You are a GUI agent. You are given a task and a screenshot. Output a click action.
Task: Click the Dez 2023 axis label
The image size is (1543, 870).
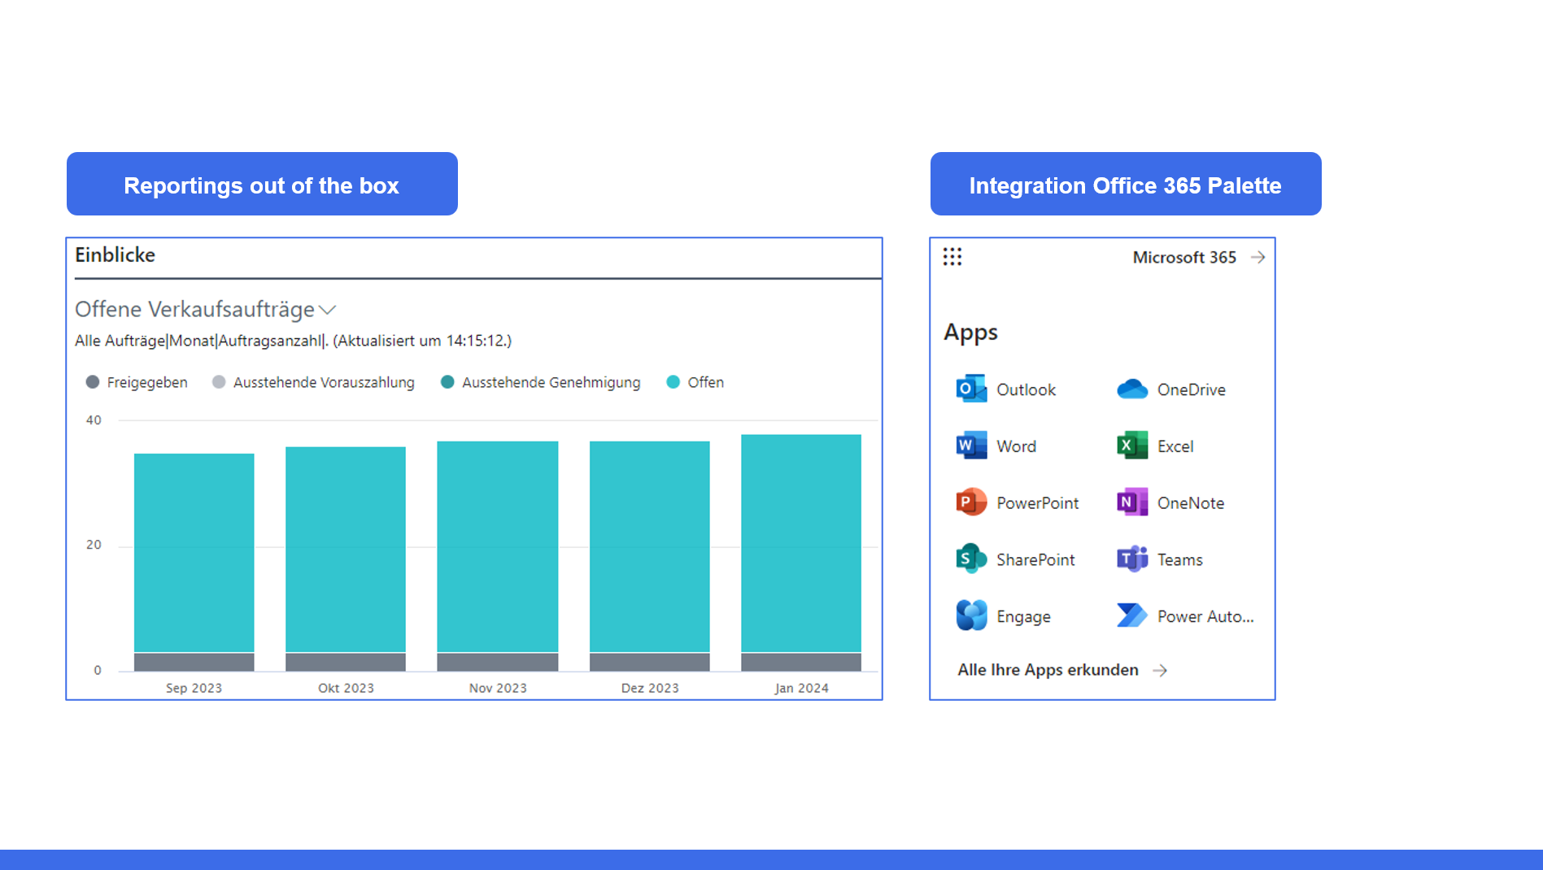click(x=650, y=688)
